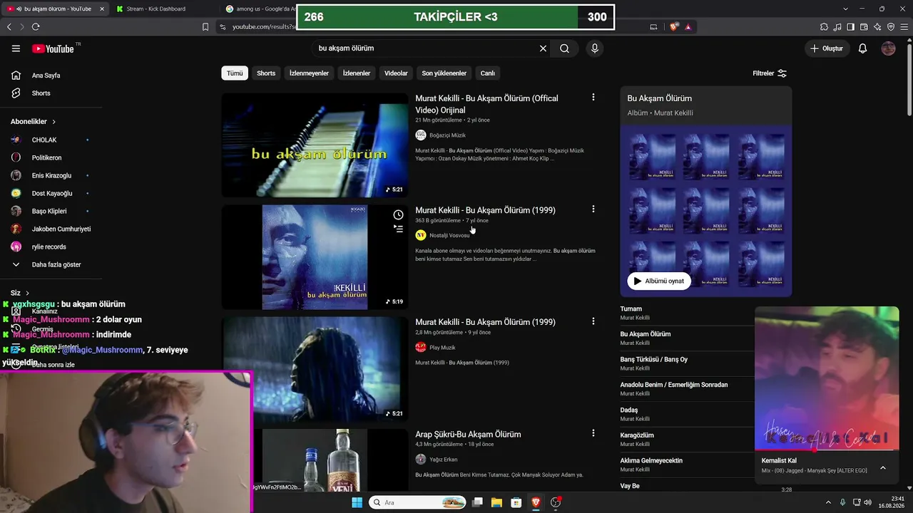Start voice search with the microphone
Image resolution: width=913 pixels, height=513 pixels.
click(x=594, y=48)
